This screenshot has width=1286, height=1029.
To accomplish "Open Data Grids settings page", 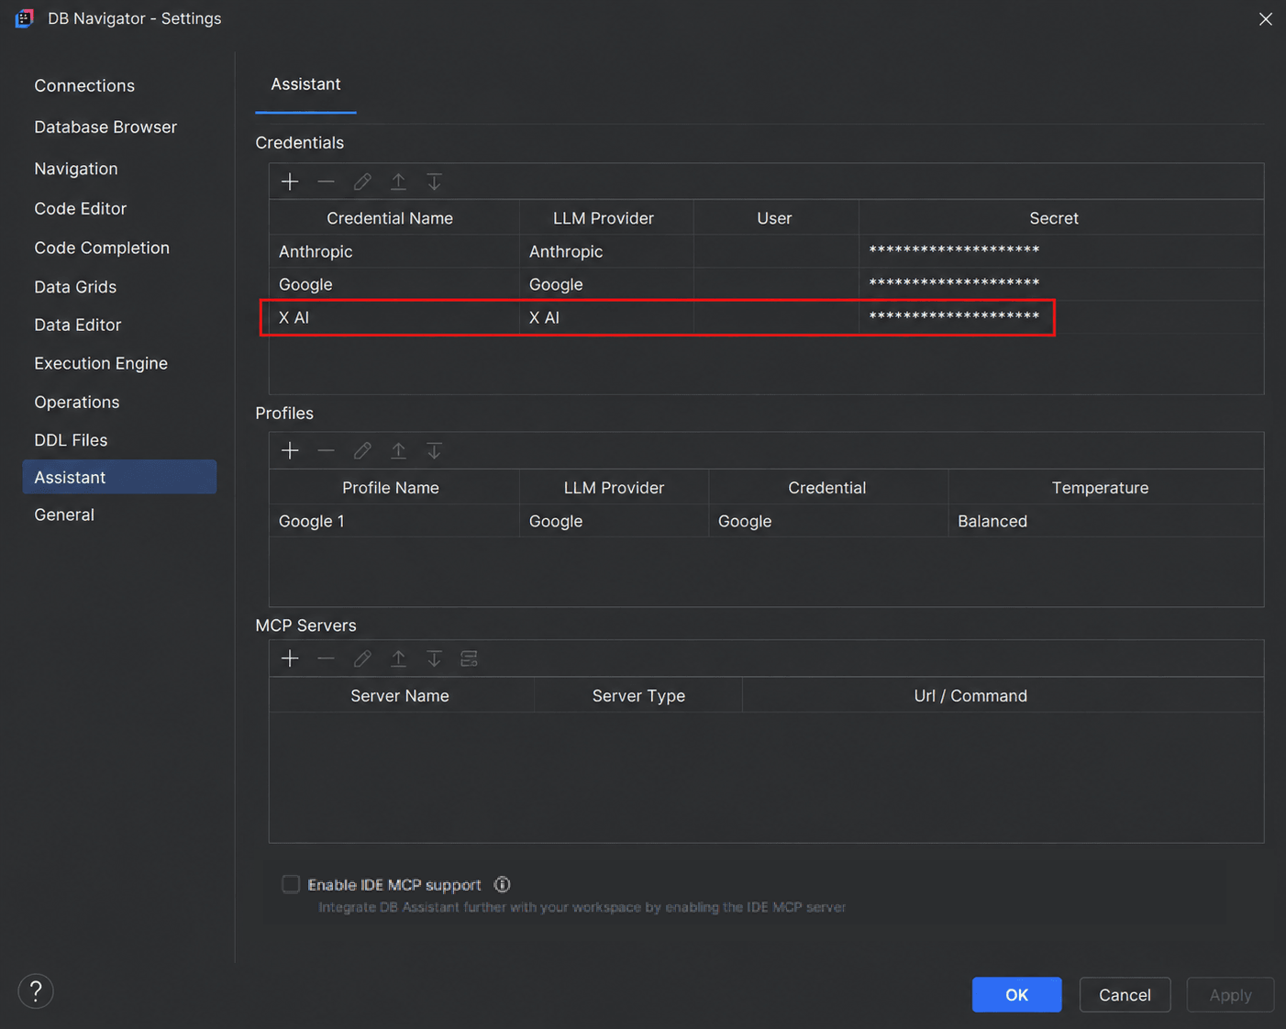I will (75, 287).
